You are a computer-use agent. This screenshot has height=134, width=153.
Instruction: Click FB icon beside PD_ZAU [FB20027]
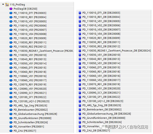pos(11,131)
